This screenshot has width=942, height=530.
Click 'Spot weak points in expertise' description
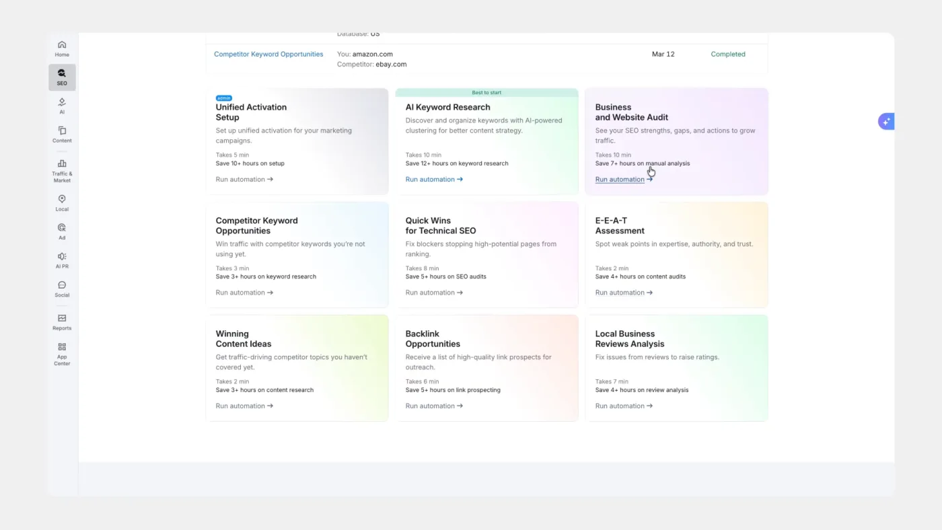click(674, 244)
